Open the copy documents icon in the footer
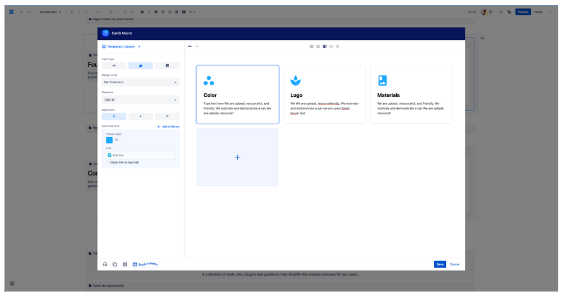The height and width of the screenshot is (298, 563). point(114,264)
